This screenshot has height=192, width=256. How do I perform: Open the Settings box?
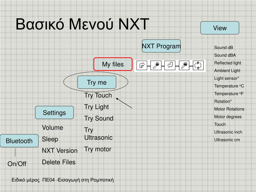click(x=54, y=113)
